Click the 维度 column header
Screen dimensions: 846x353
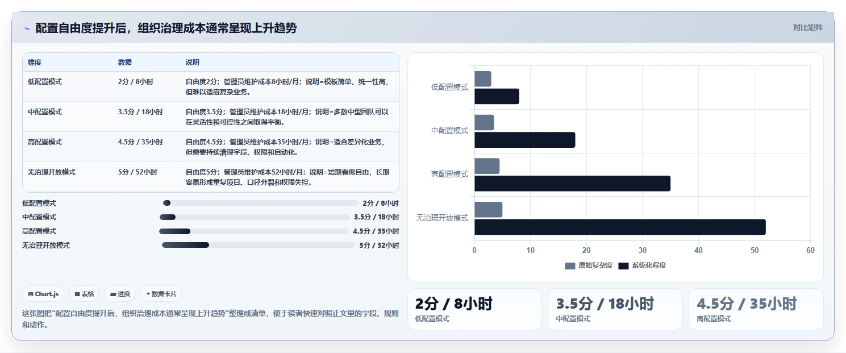tap(35, 63)
